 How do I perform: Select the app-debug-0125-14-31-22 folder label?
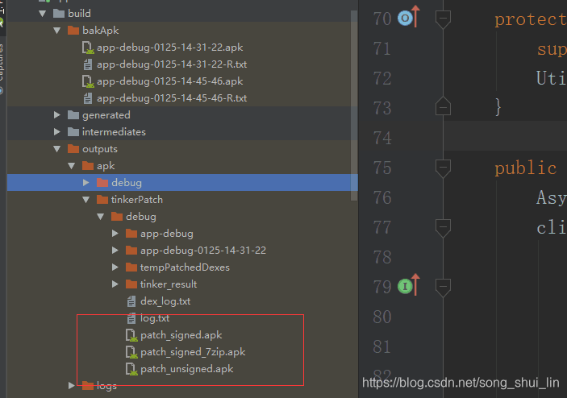point(203,251)
